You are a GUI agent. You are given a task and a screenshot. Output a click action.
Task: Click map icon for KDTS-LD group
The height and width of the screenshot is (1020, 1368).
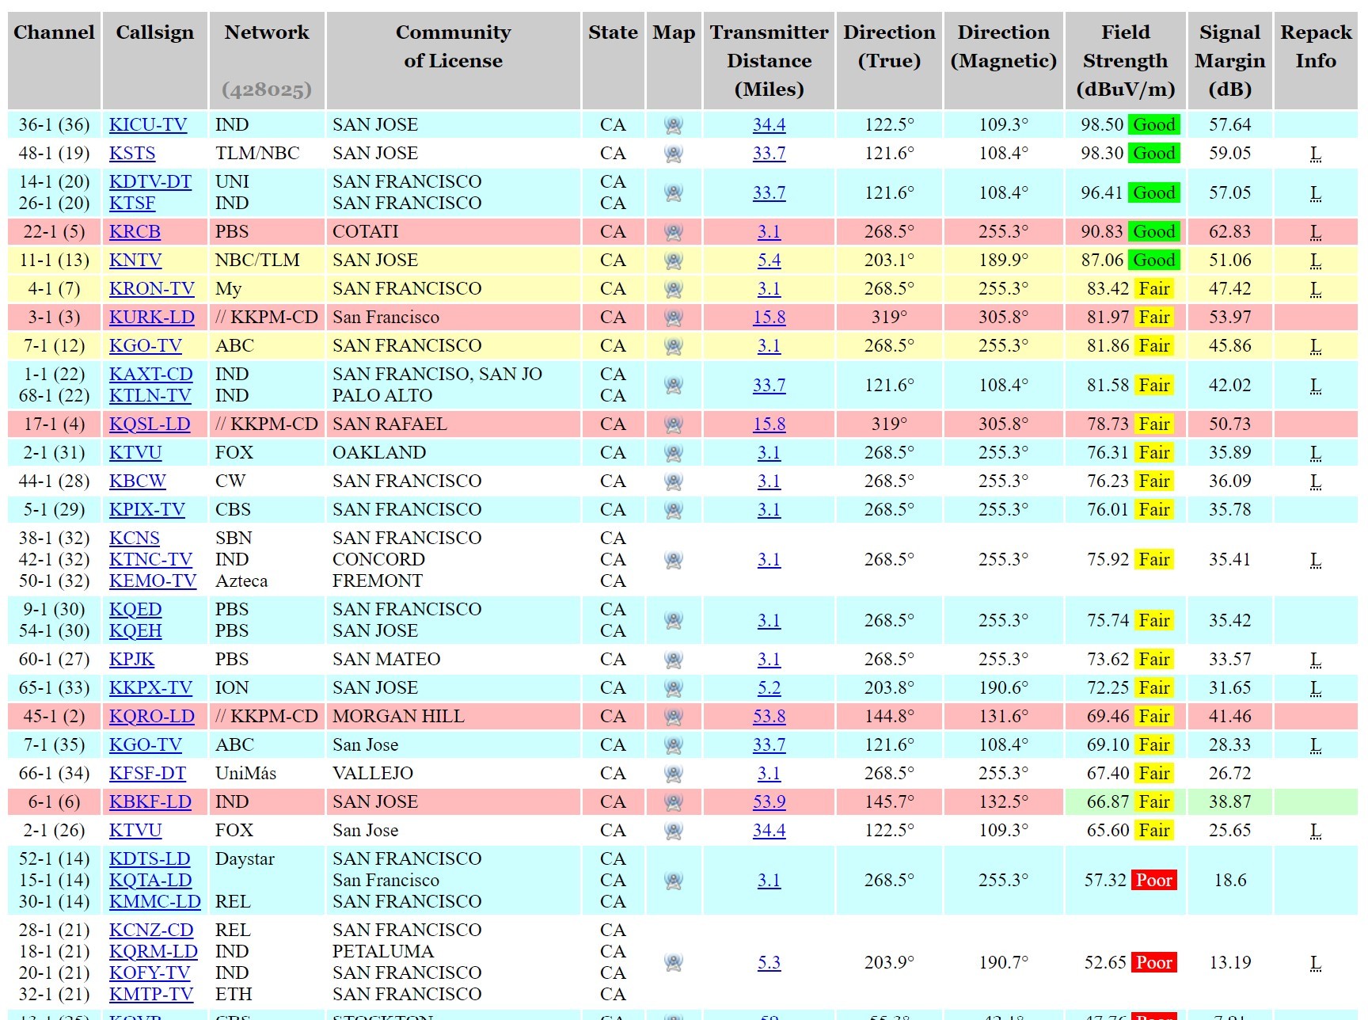coord(674,881)
